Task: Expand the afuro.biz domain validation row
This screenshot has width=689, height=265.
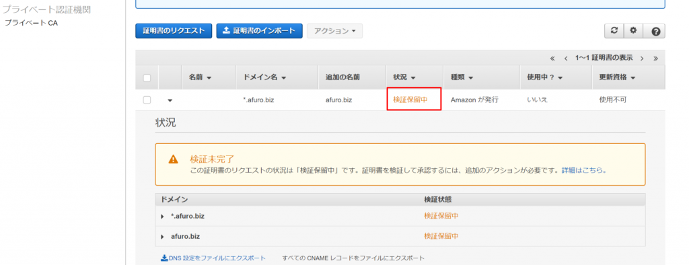Action: (x=163, y=237)
